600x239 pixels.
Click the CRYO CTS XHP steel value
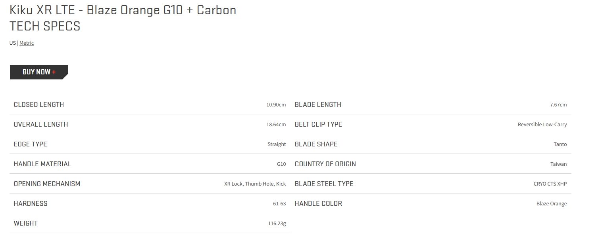point(550,184)
